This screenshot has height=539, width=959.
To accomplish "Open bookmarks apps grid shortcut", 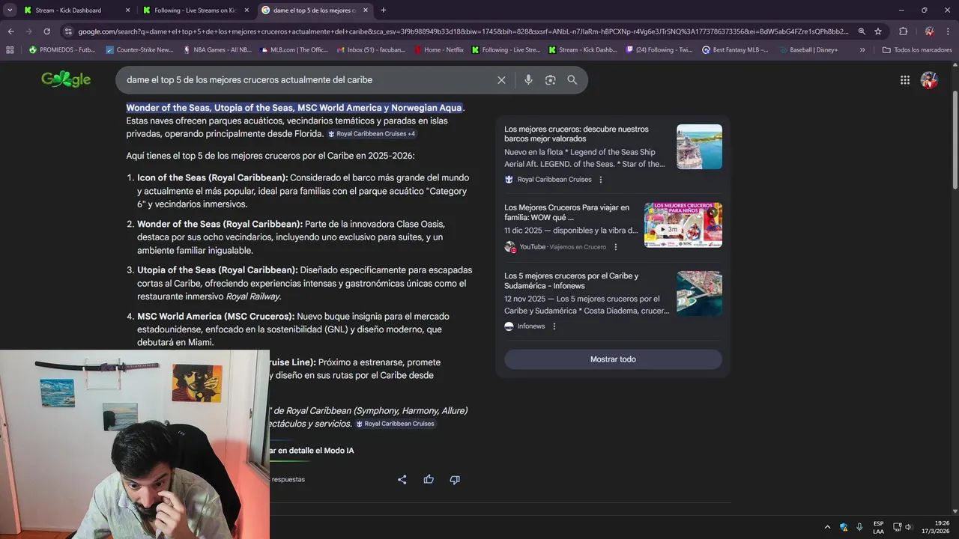I will tap(10, 50).
